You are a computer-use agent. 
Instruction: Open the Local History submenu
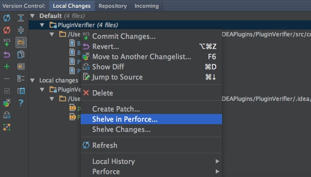point(151,161)
